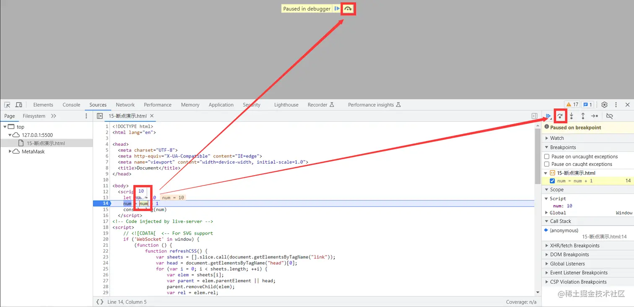Open the Recorder tab

[x=321, y=105]
